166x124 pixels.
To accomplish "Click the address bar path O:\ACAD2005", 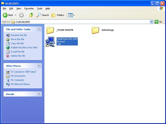I will point(23,22).
